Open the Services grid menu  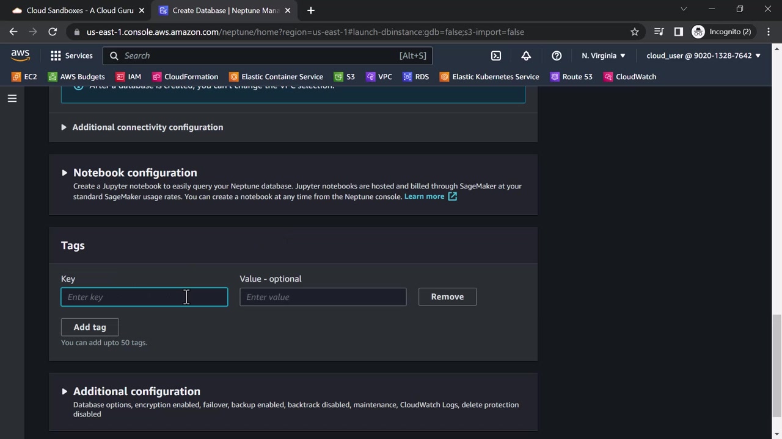click(x=71, y=55)
